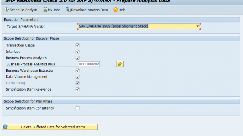
Task: Open My Jobs from the toolbar
Action: pos(52,10)
